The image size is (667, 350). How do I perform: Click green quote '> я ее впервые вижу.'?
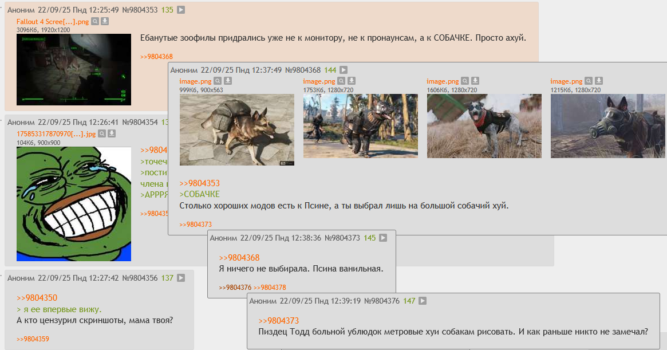tap(59, 309)
